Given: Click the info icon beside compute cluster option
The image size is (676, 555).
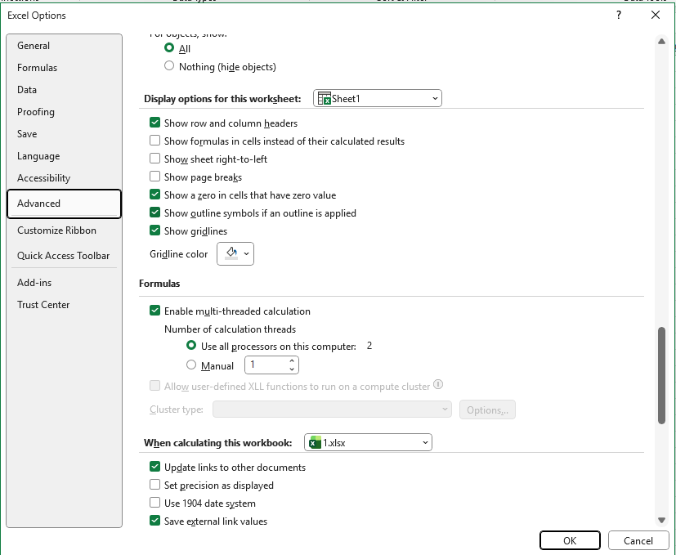Looking at the screenshot, I should (x=439, y=385).
